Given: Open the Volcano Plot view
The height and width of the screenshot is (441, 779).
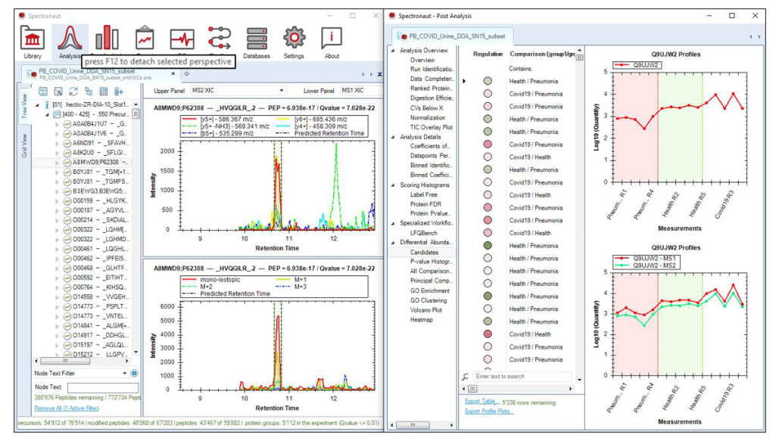Looking at the screenshot, I should pyautogui.click(x=425, y=310).
